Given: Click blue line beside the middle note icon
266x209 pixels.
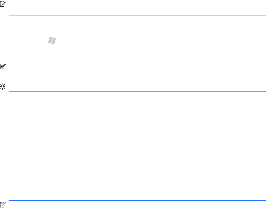Looking at the screenshot, I should pos(137,62).
